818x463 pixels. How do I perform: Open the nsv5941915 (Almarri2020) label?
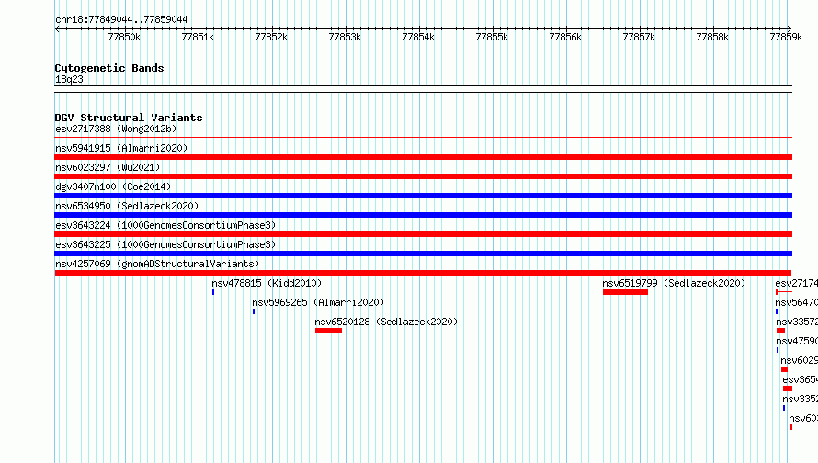pos(121,148)
